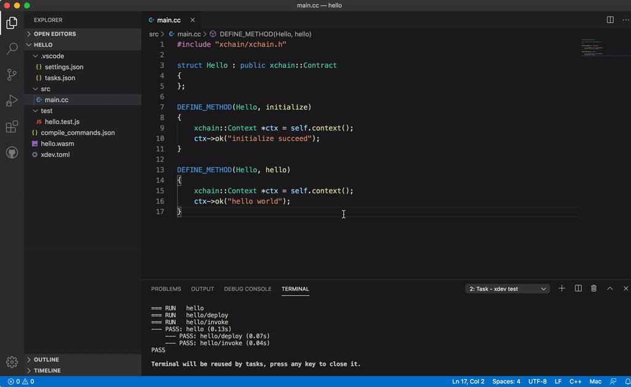Click the errors and warnings count in status bar
Image resolution: width=631 pixels, height=387 pixels.
[21, 381]
